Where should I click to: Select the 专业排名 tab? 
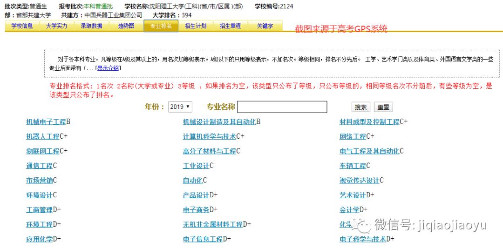pos(161,26)
